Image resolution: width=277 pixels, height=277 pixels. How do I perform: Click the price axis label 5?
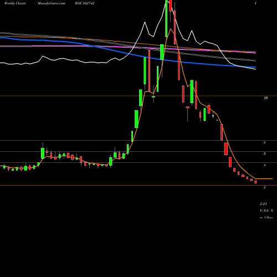coord(265,153)
